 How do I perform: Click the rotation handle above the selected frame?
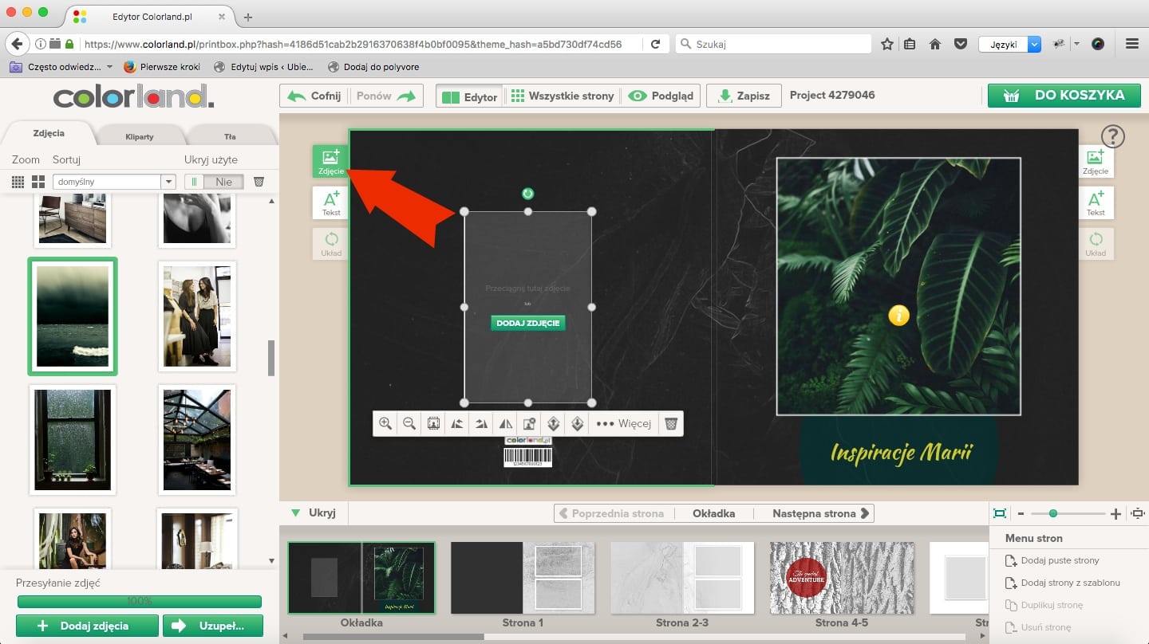click(527, 194)
